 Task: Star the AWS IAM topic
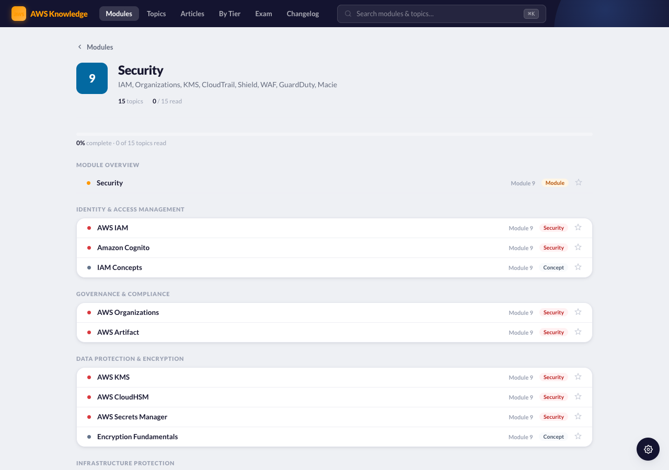tap(578, 228)
